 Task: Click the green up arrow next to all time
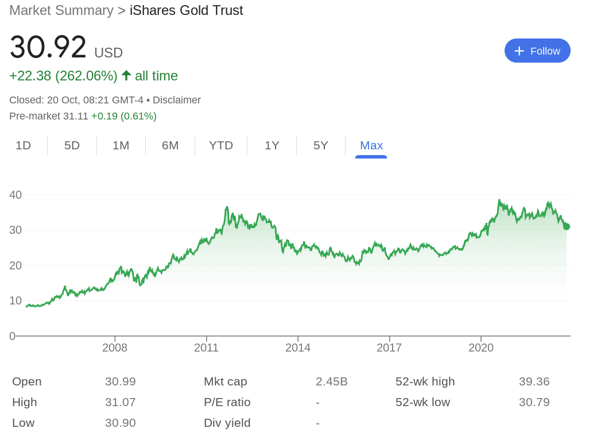pyautogui.click(x=126, y=75)
